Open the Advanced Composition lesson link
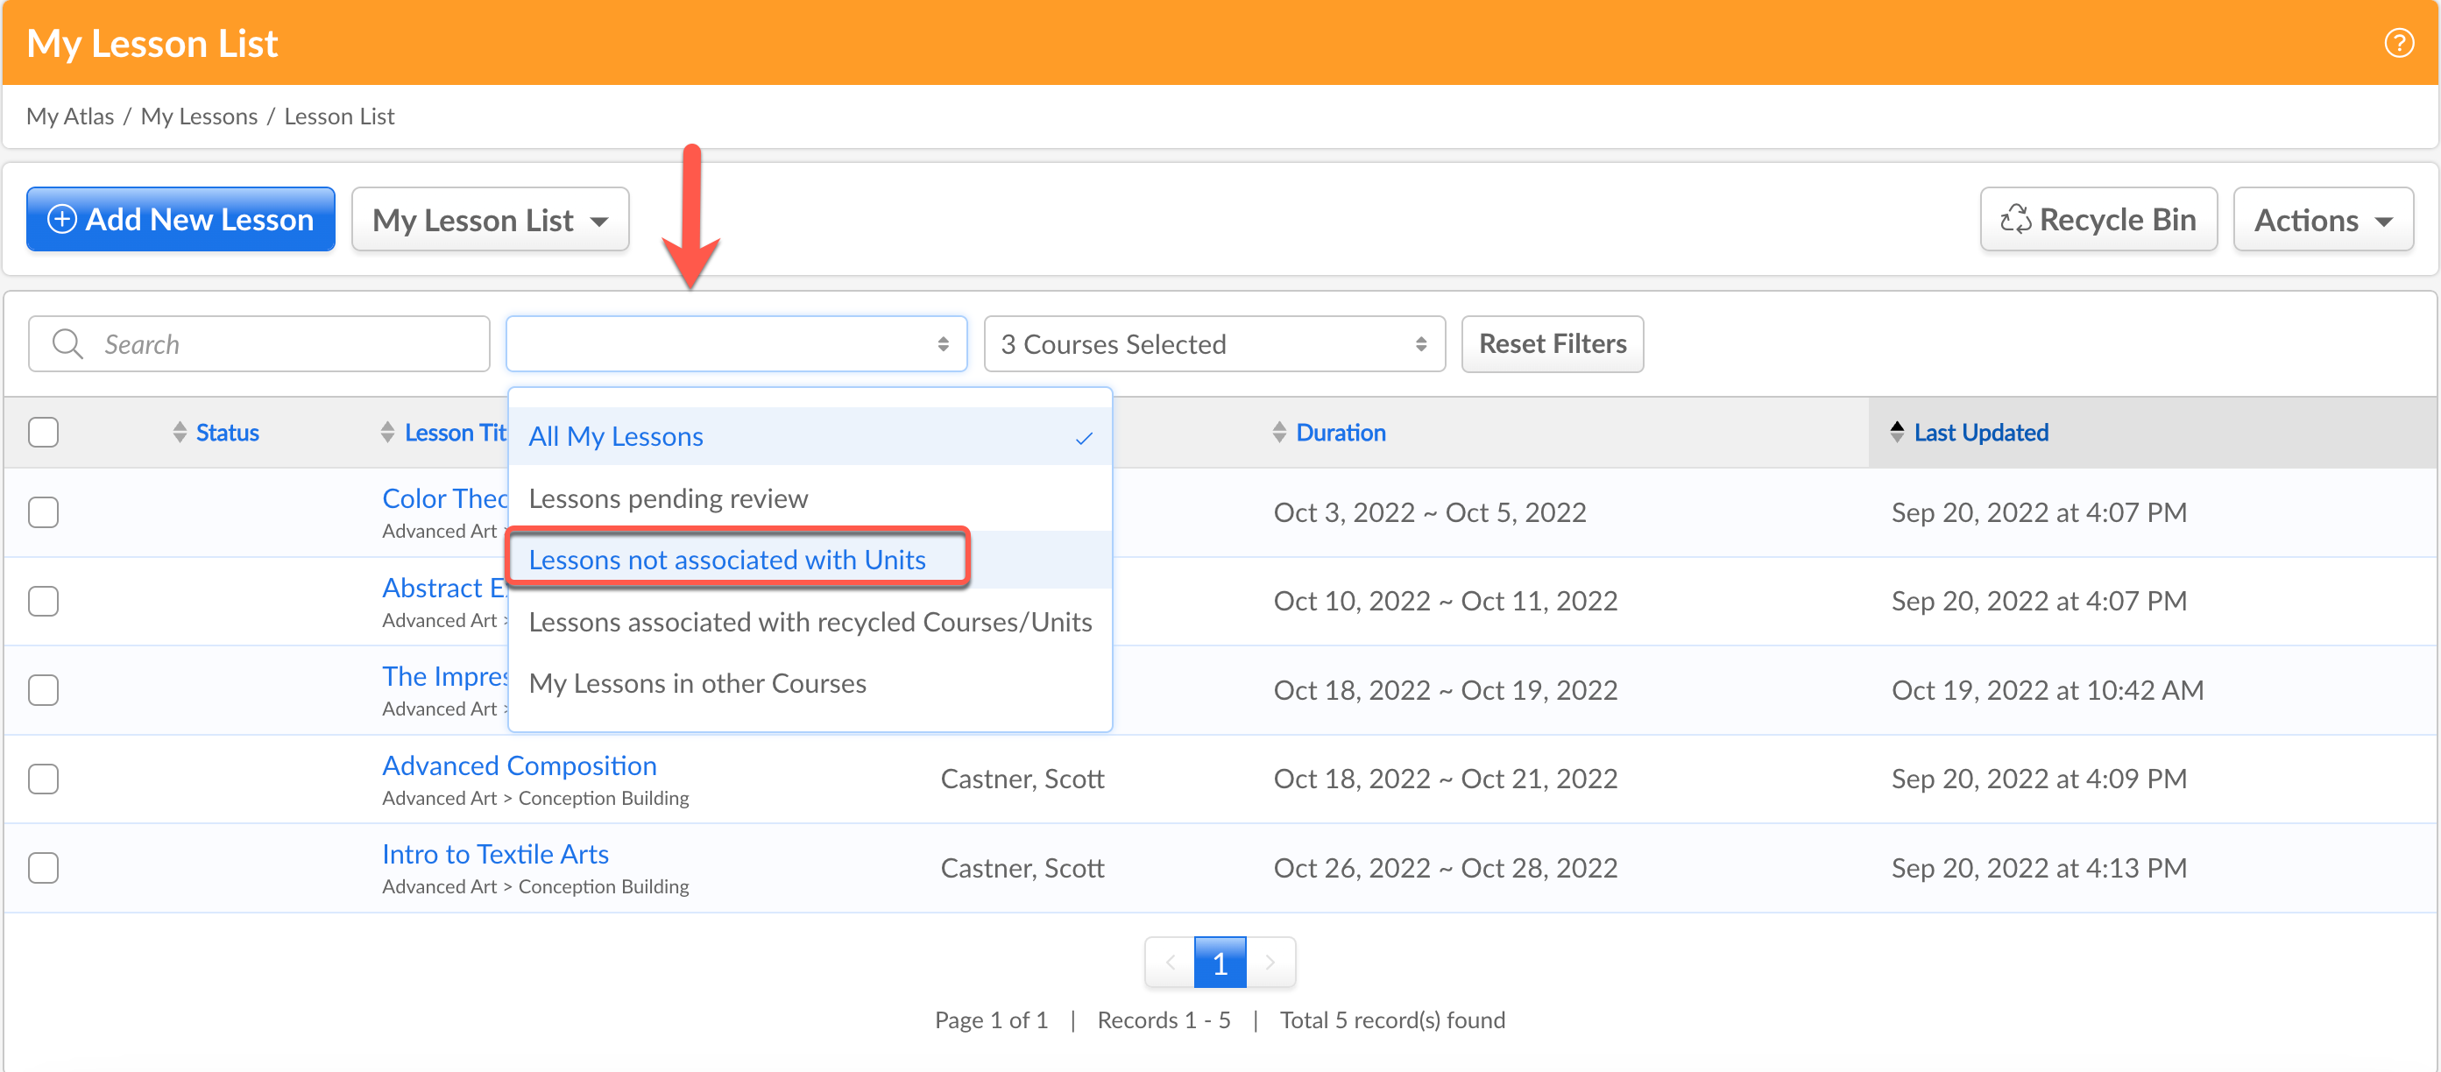 point(520,765)
